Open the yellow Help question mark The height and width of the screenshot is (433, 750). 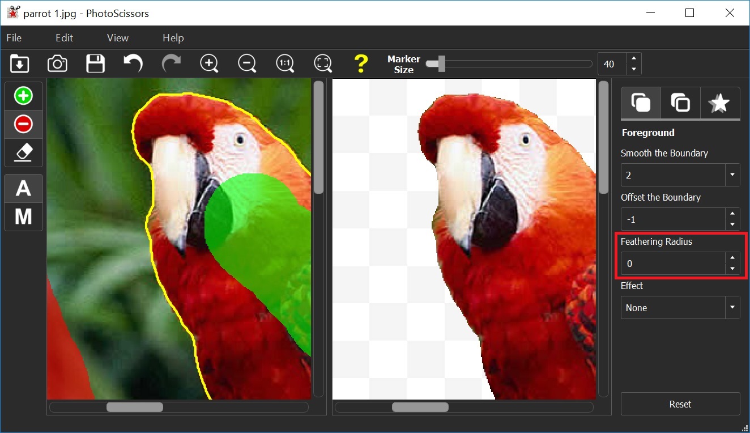pos(361,63)
